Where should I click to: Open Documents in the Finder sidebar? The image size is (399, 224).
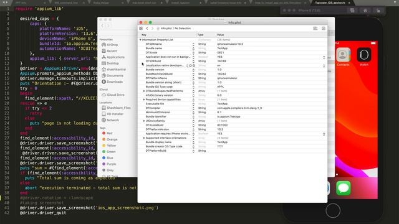pyautogui.click(x=112, y=76)
